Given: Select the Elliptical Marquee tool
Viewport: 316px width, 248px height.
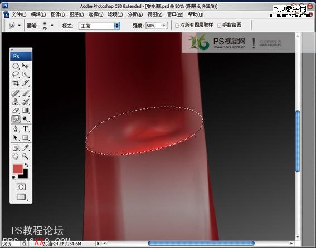Looking at the screenshot, I should 16,66.
